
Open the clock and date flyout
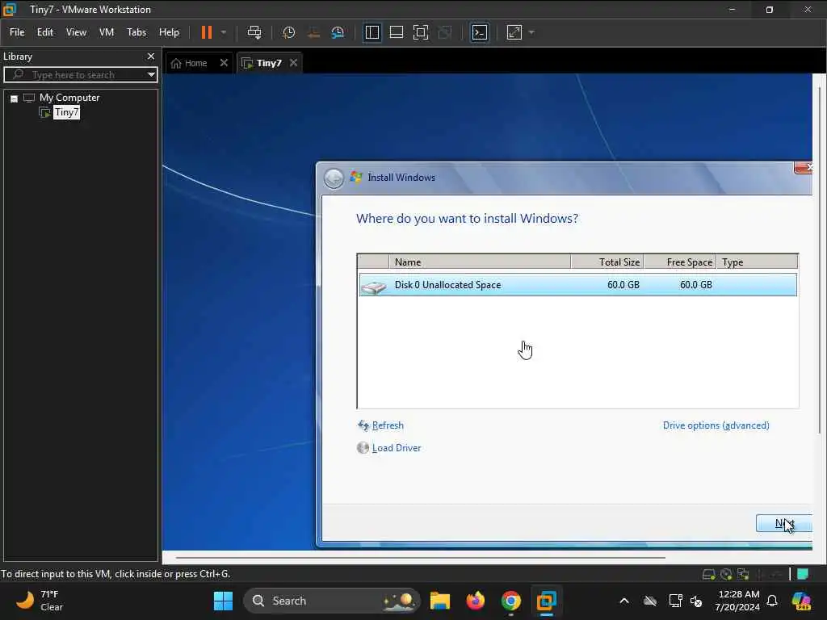pos(737,601)
